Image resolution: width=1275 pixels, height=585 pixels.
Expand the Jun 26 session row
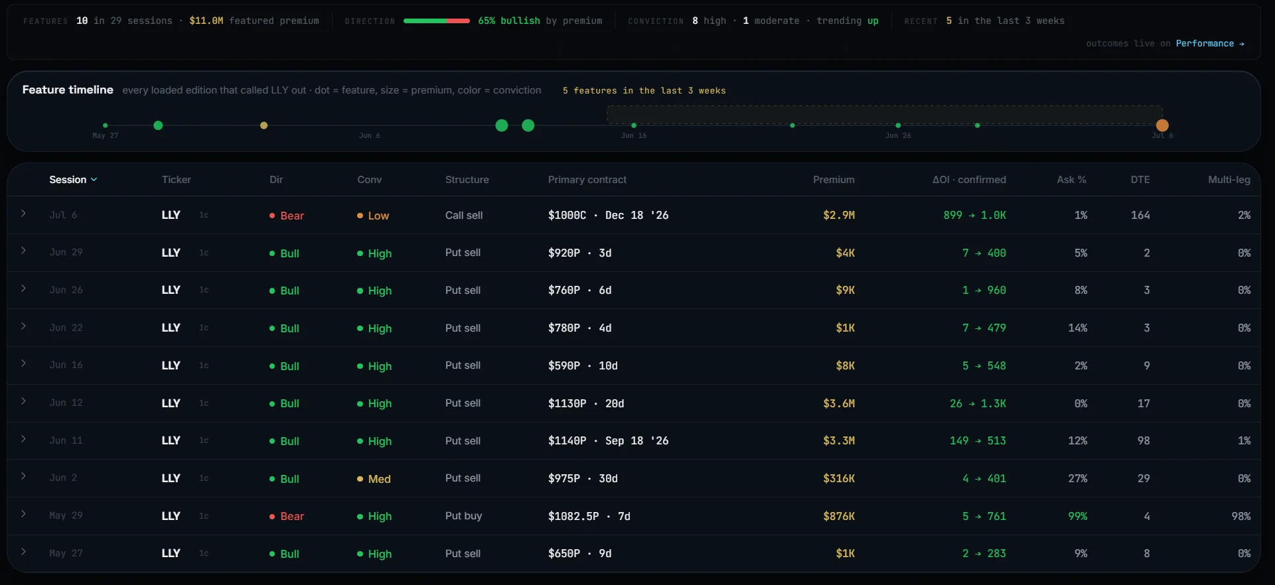23,289
